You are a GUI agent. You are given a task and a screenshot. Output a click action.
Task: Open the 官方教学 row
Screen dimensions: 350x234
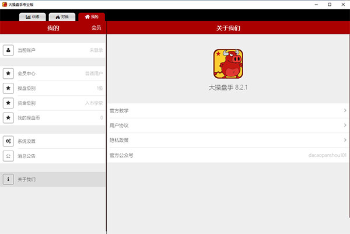coord(228,110)
